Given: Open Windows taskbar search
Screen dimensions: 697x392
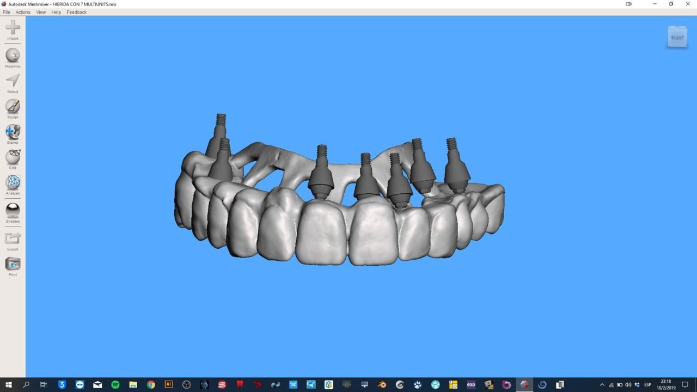Looking at the screenshot, I should click(26, 384).
